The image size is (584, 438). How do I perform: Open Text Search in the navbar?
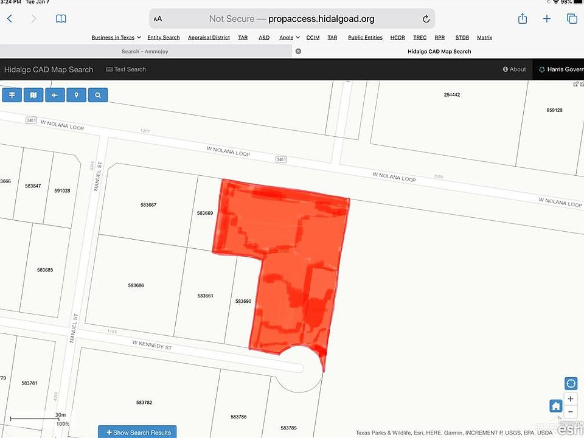[126, 69]
